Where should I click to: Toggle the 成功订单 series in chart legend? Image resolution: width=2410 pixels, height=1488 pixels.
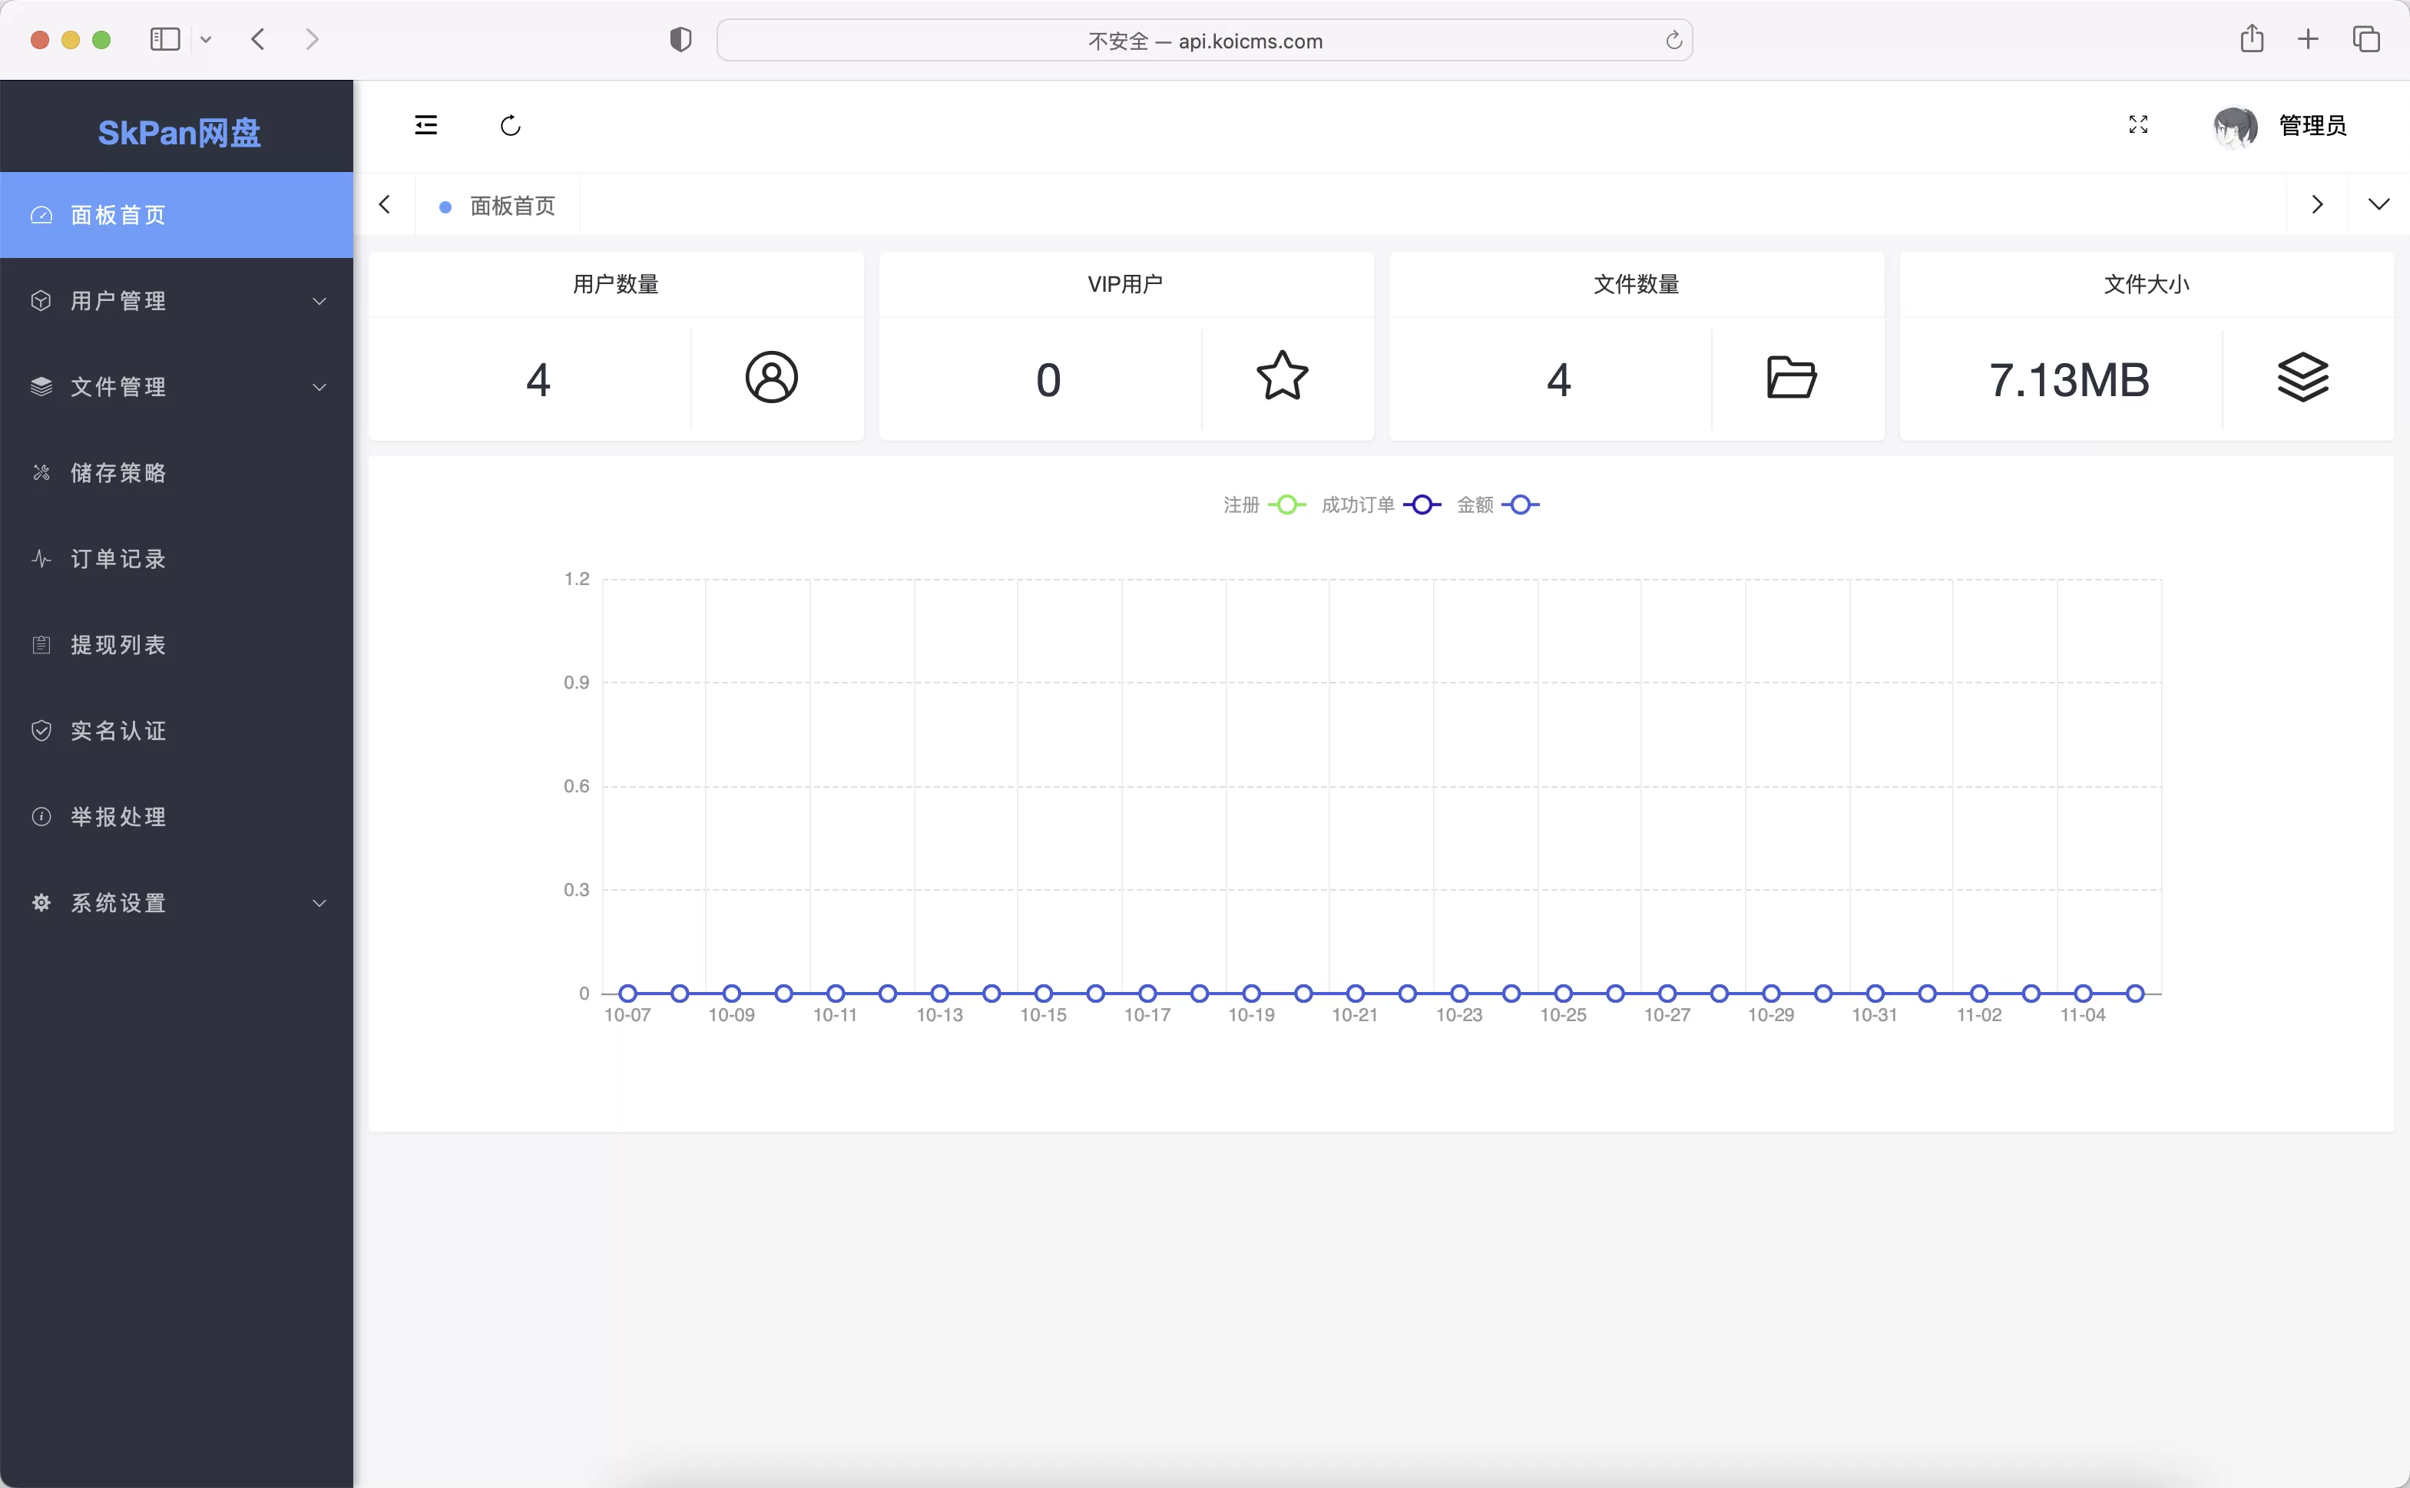(1381, 505)
